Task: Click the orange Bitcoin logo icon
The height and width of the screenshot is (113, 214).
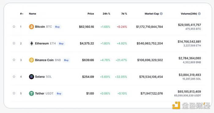Action: (31, 27)
